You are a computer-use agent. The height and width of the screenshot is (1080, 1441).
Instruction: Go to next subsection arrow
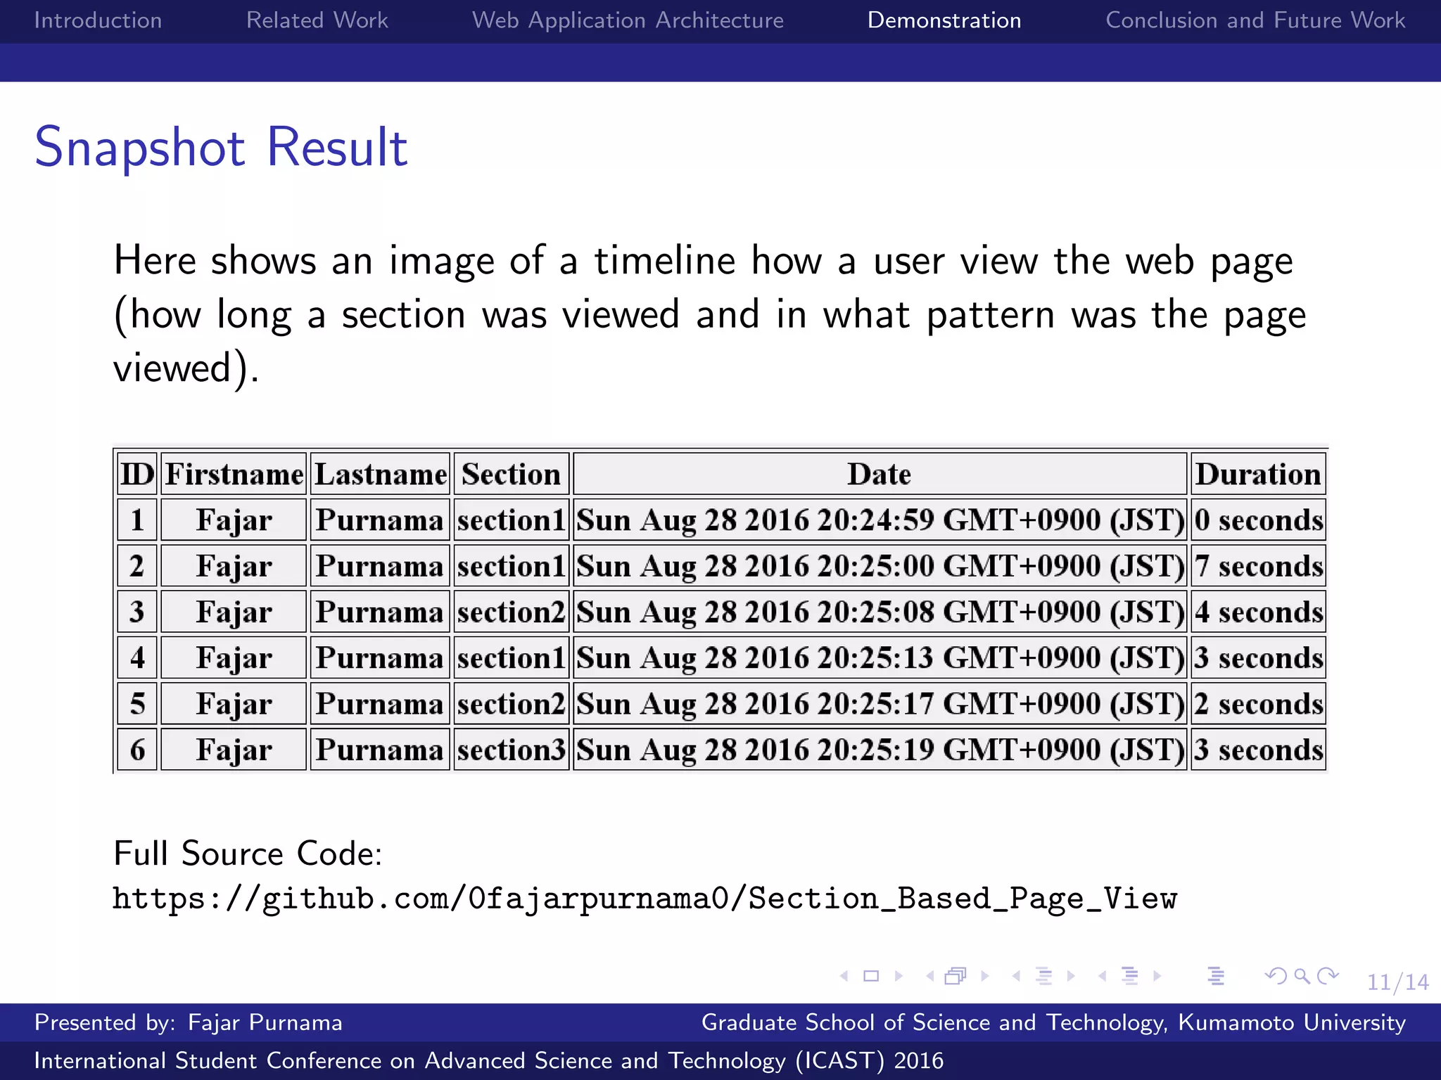pos(1071,976)
